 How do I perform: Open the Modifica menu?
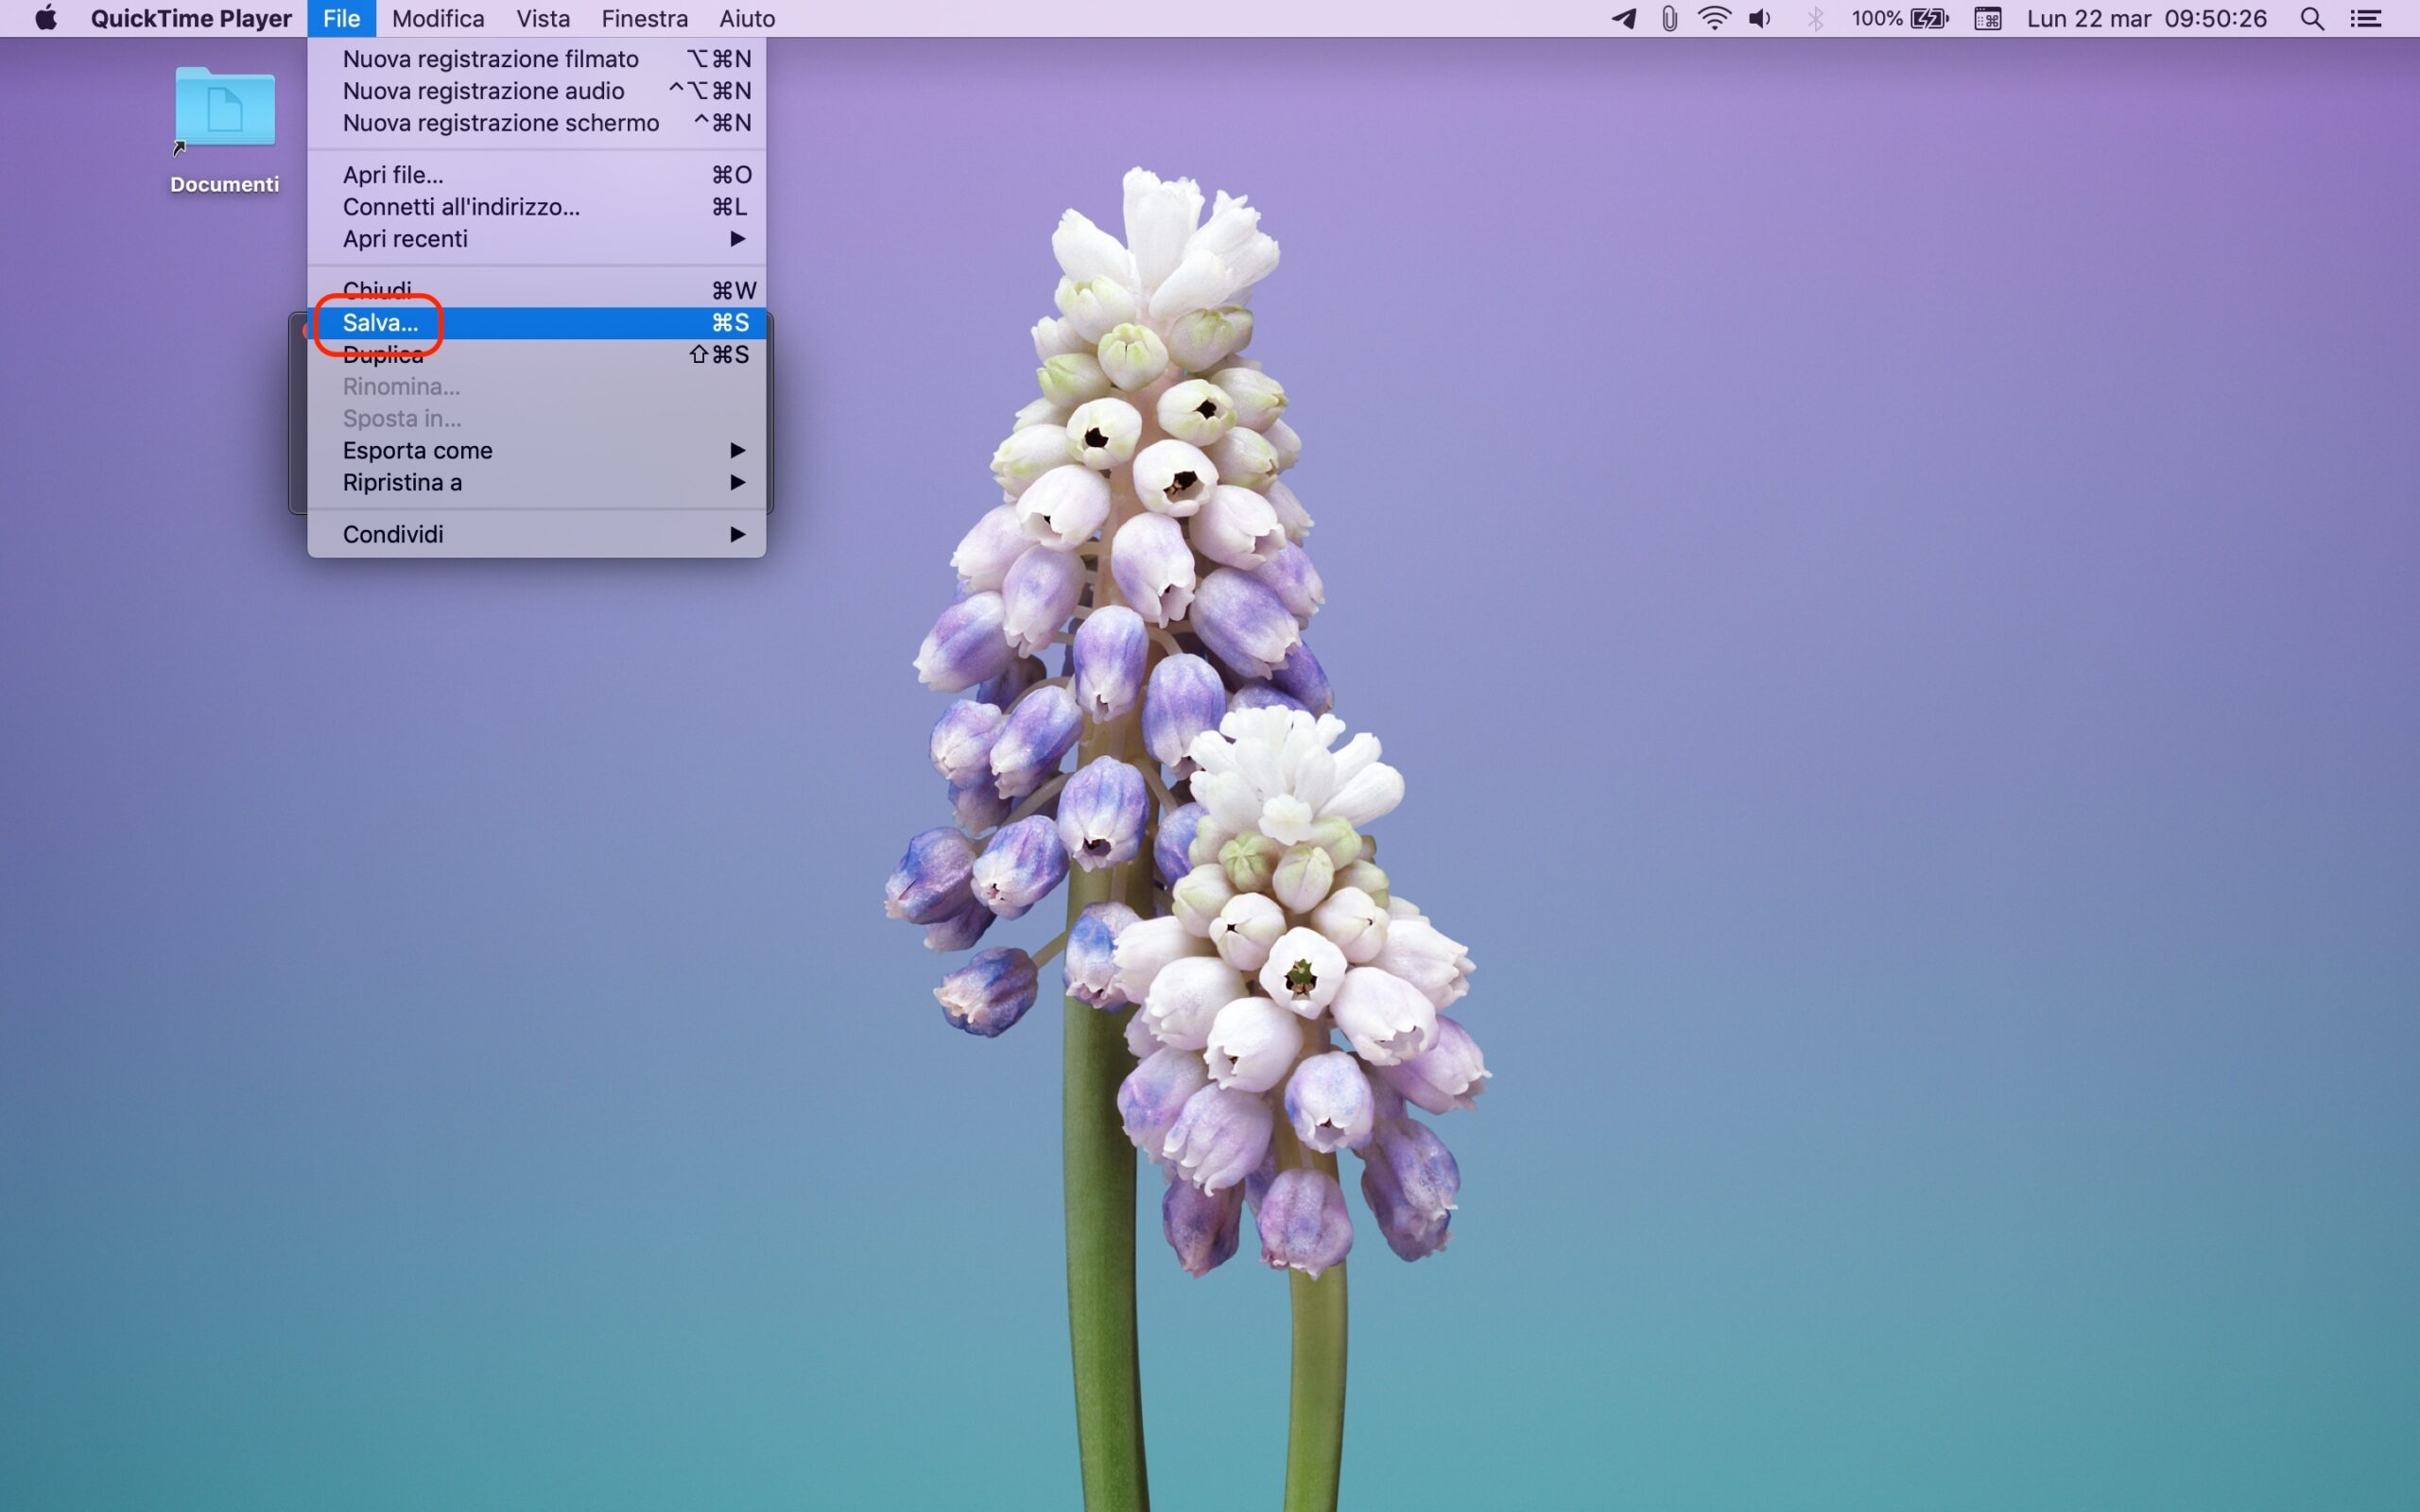click(437, 18)
